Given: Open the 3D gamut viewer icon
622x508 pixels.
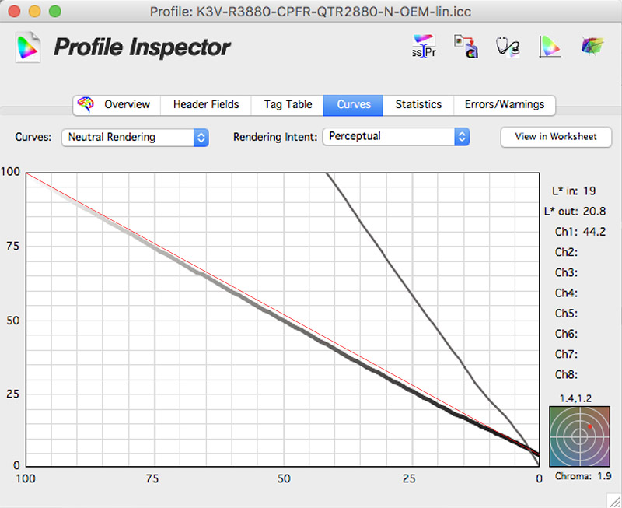Looking at the screenshot, I should click(x=592, y=46).
